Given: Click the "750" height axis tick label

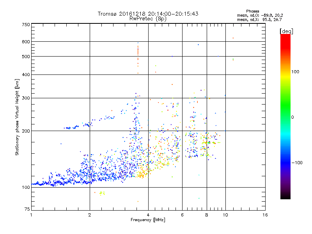Looking at the screenshot, I should 26,25.
